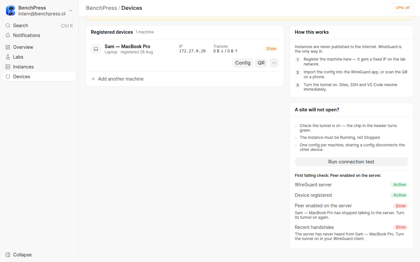Screen dimensions: 420x262
Task: Click the Overview grid icon
Action: coord(8,47)
